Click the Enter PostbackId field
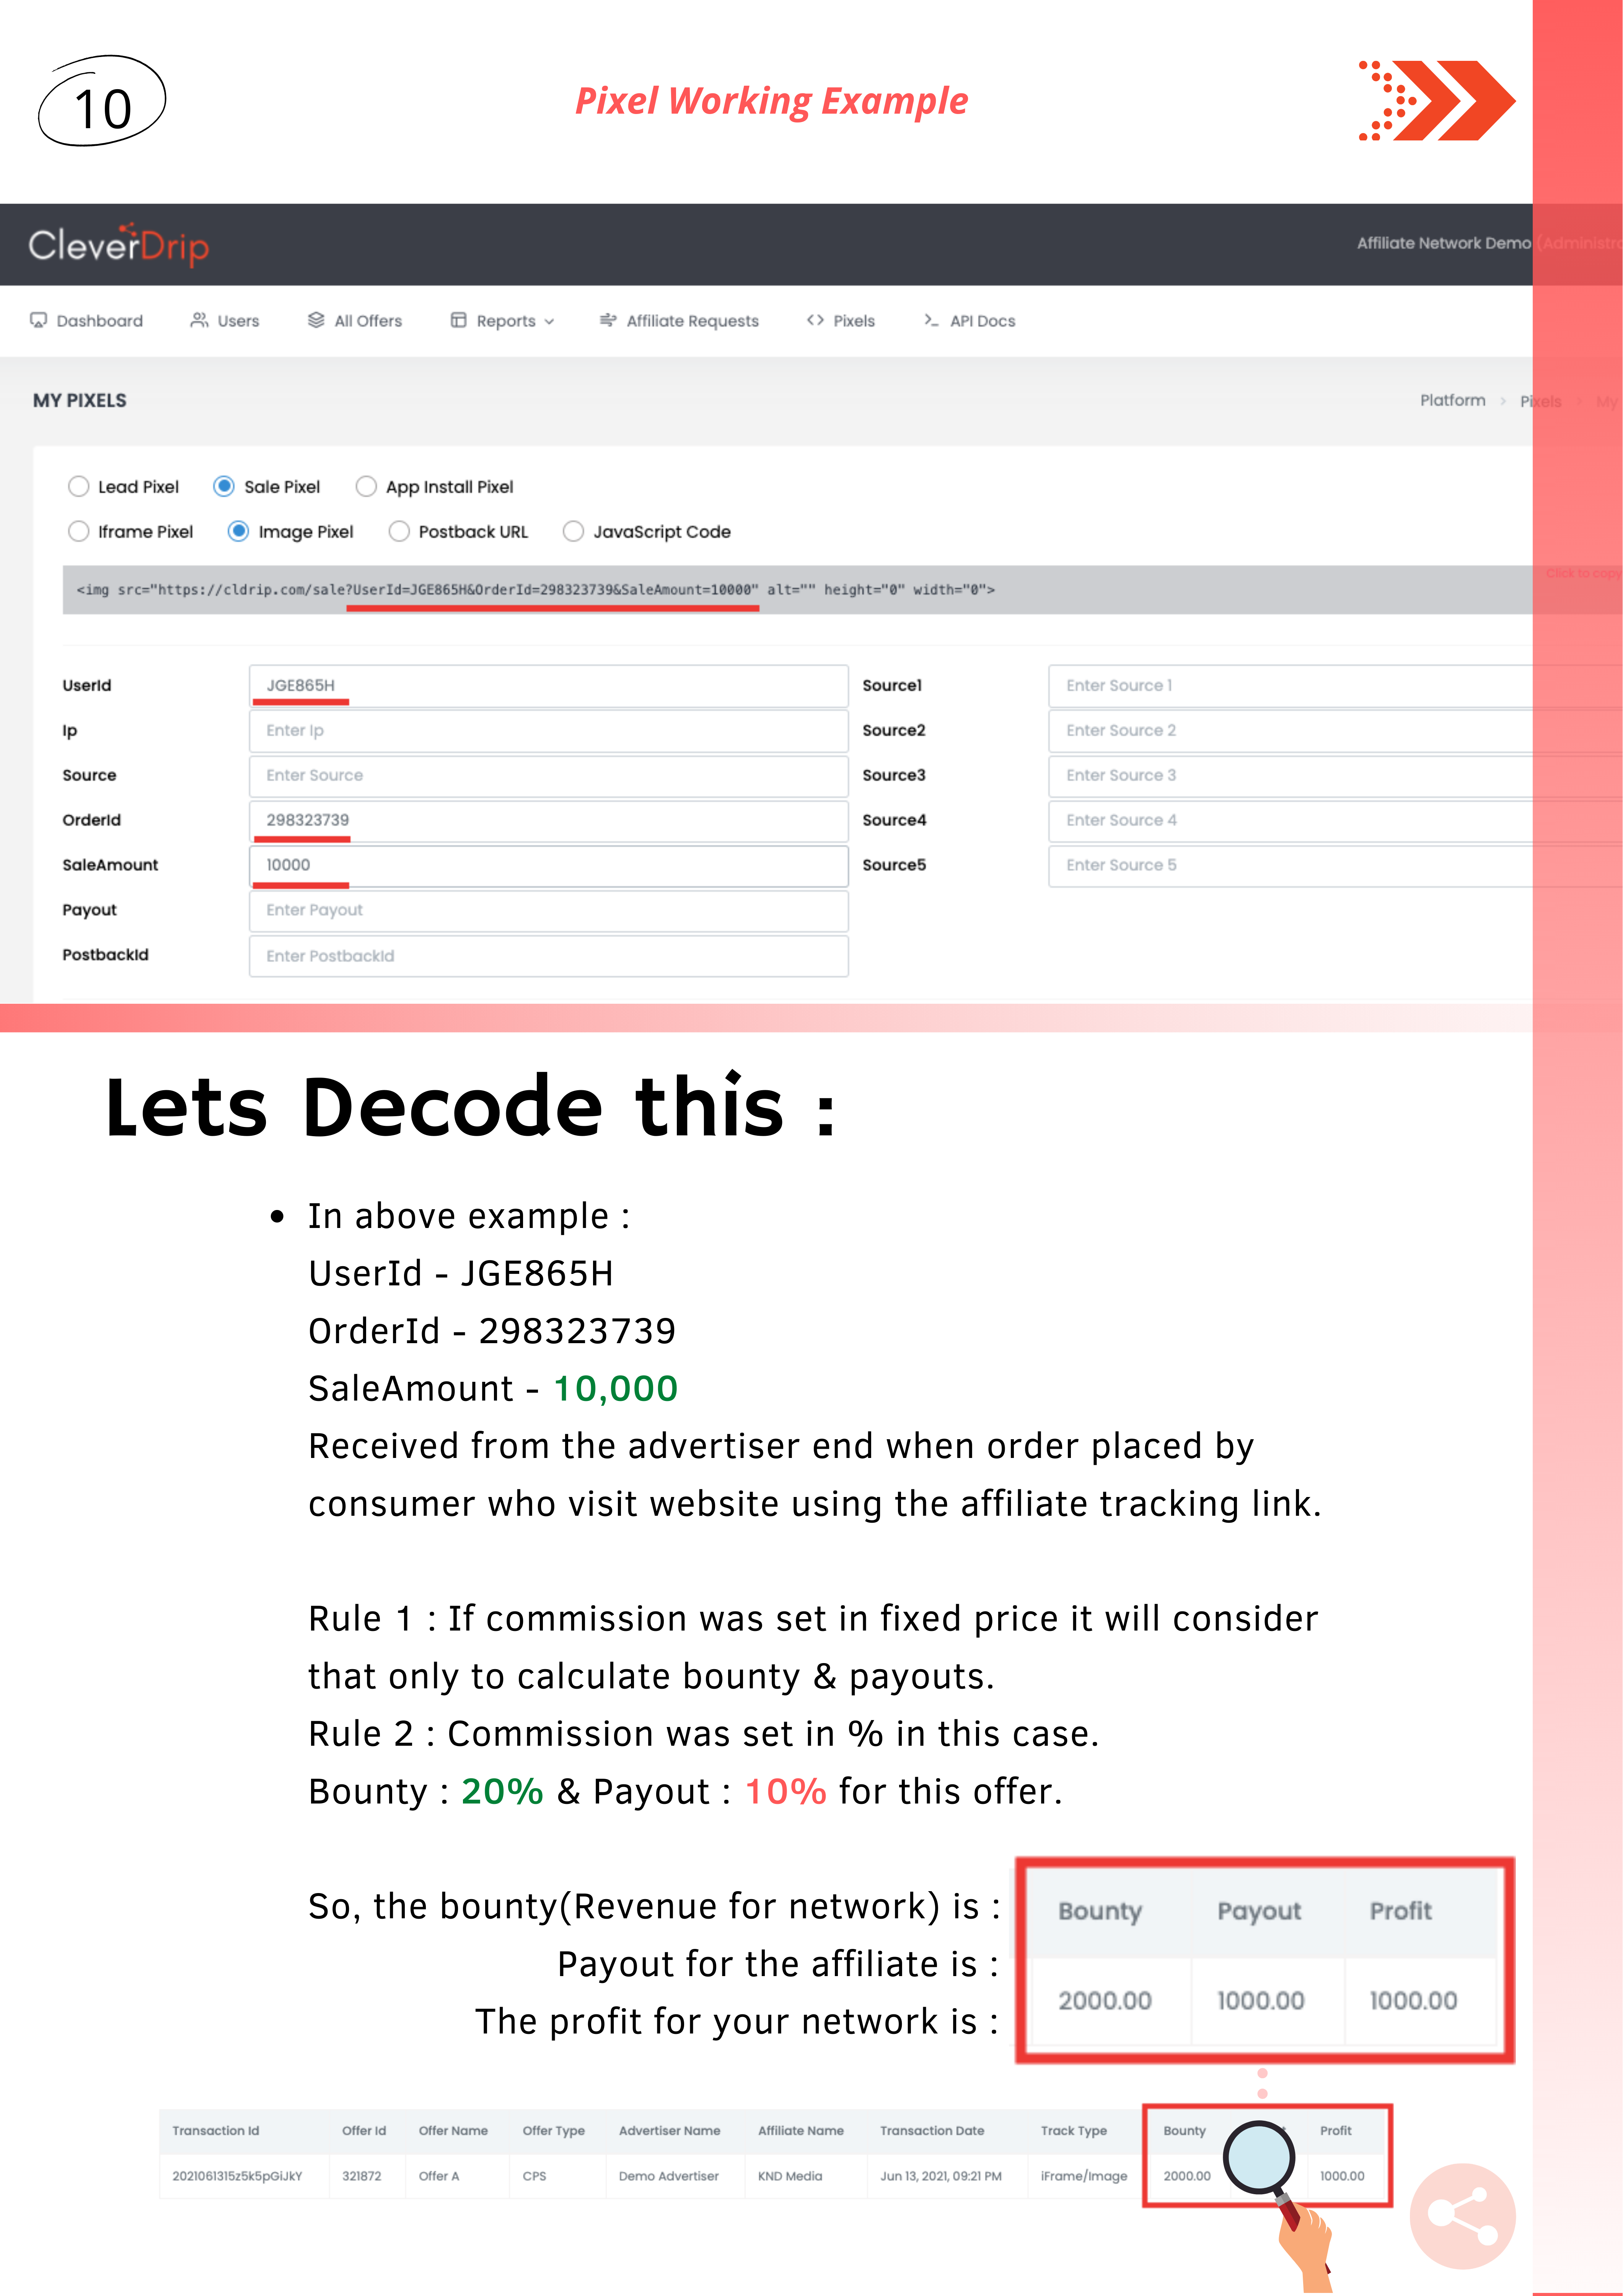Viewport: 1623px width, 2296px height. click(549, 956)
